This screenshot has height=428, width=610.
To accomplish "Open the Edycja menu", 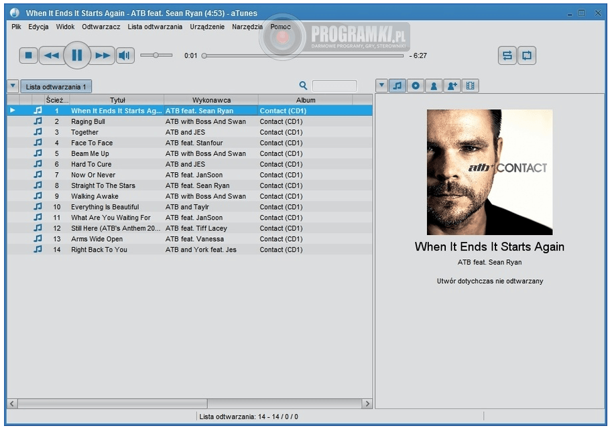I will pyautogui.click(x=38, y=27).
